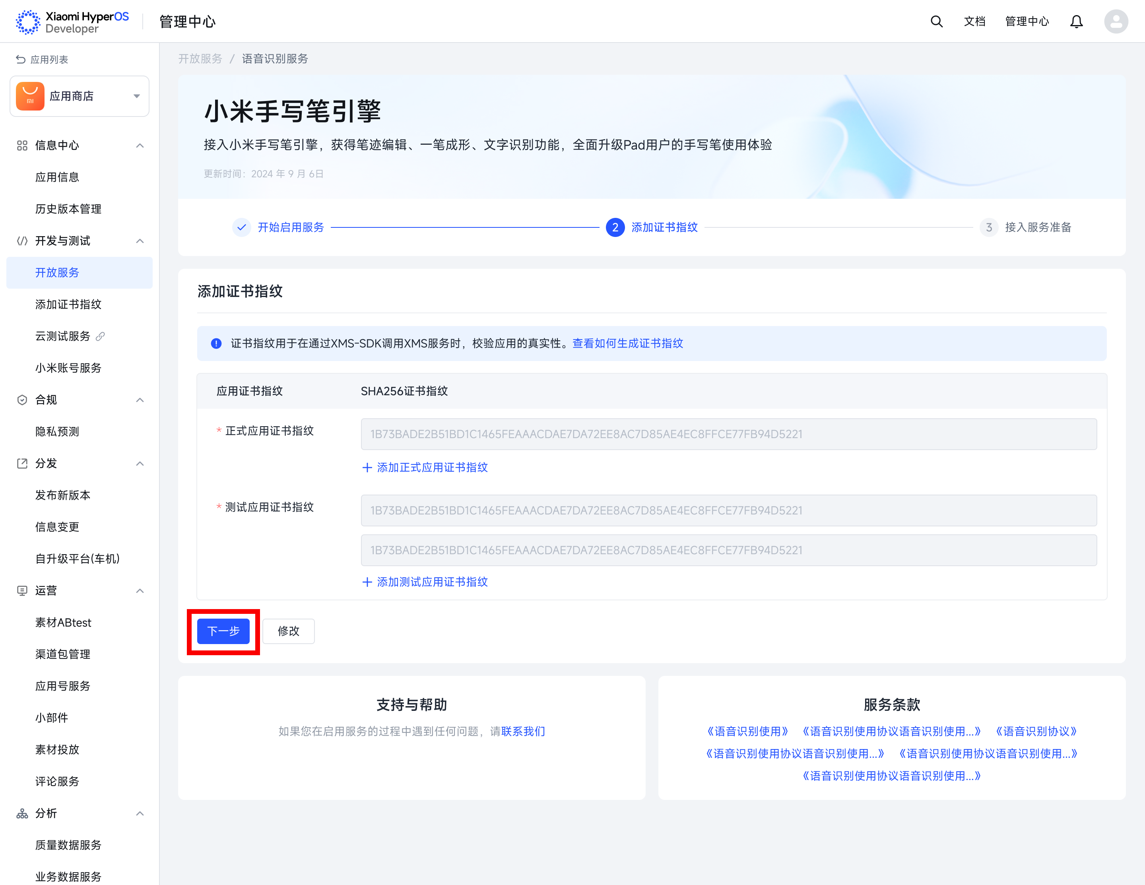Collapse the 开发与测试 section chevron
The width and height of the screenshot is (1145, 885).
point(140,241)
